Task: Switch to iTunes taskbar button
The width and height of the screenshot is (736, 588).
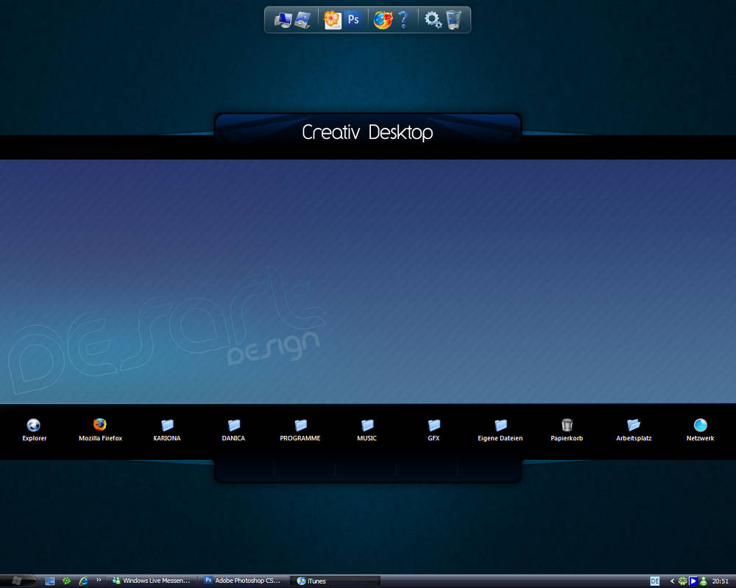Action: (335, 581)
